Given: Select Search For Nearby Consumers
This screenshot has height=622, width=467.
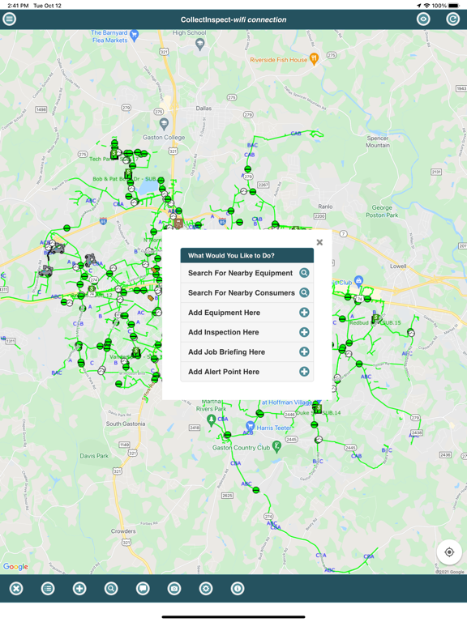Looking at the screenshot, I should [247, 292].
